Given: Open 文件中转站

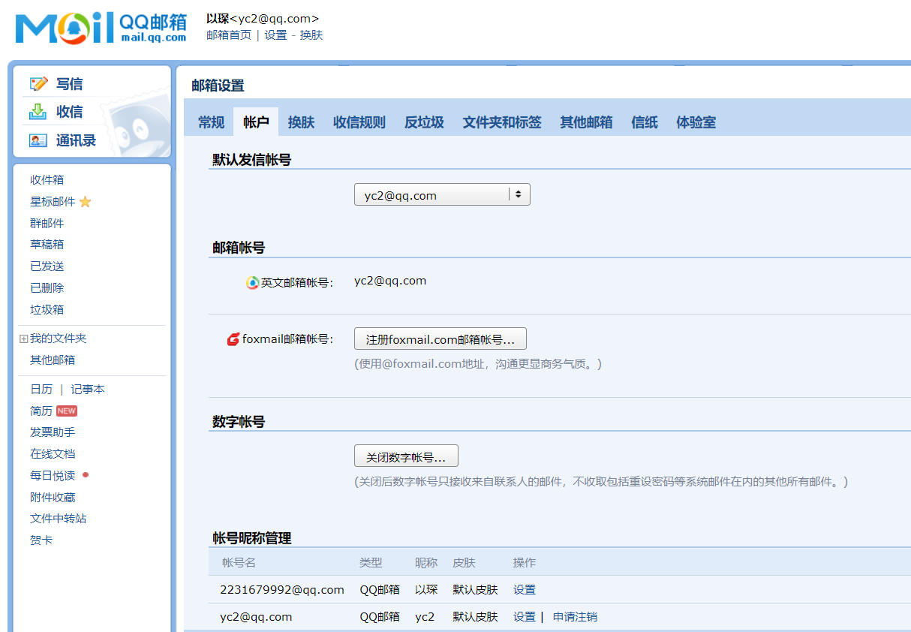Looking at the screenshot, I should [58, 518].
